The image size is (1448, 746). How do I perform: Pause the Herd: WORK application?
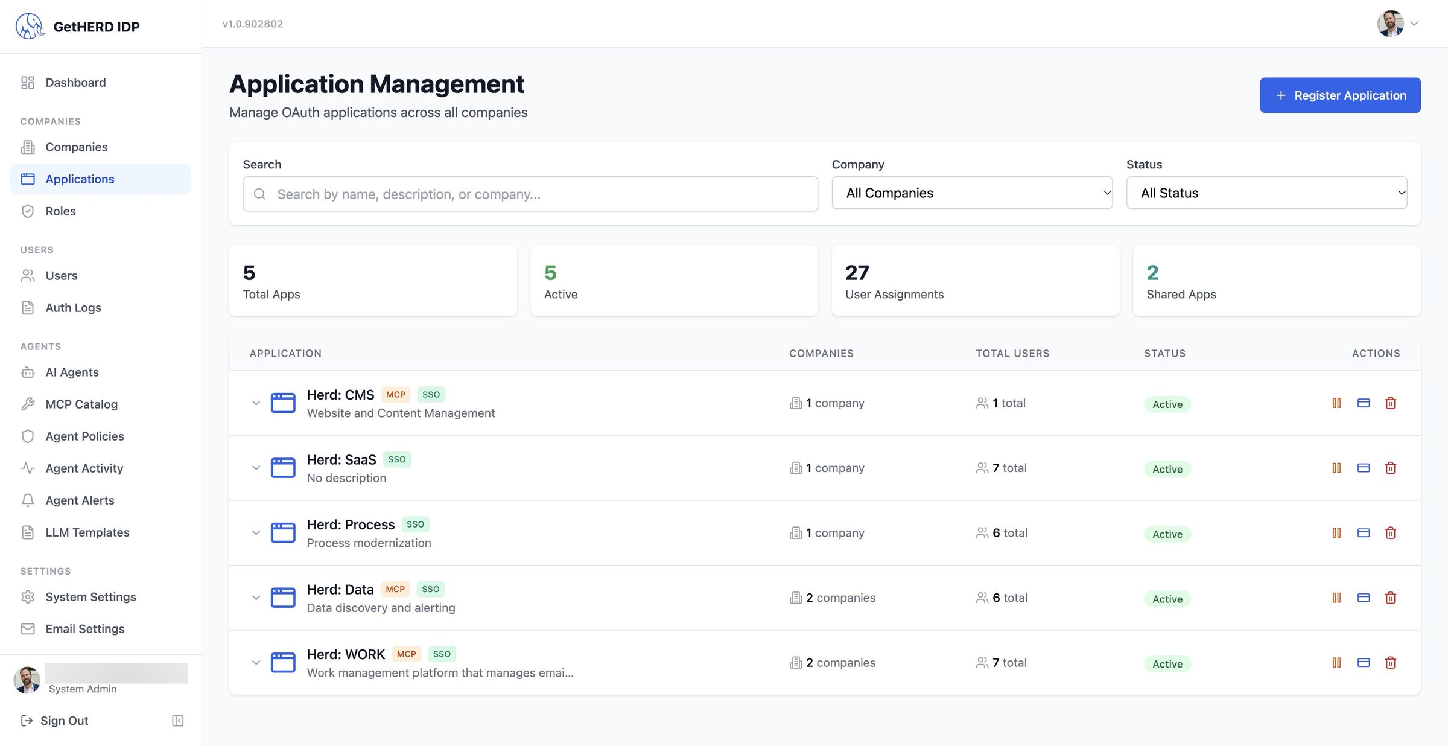[1336, 662]
